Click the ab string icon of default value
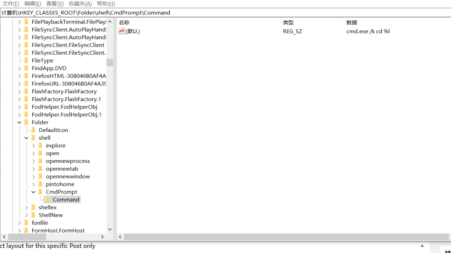Image resolution: width=451 pixels, height=253 pixels. [121, 31]
